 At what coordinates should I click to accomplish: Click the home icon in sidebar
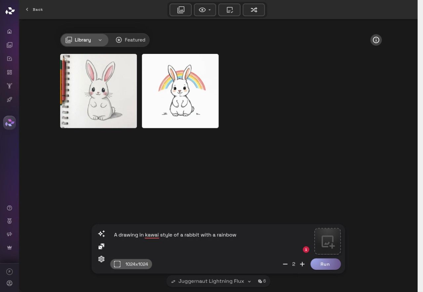pos(10,31)
